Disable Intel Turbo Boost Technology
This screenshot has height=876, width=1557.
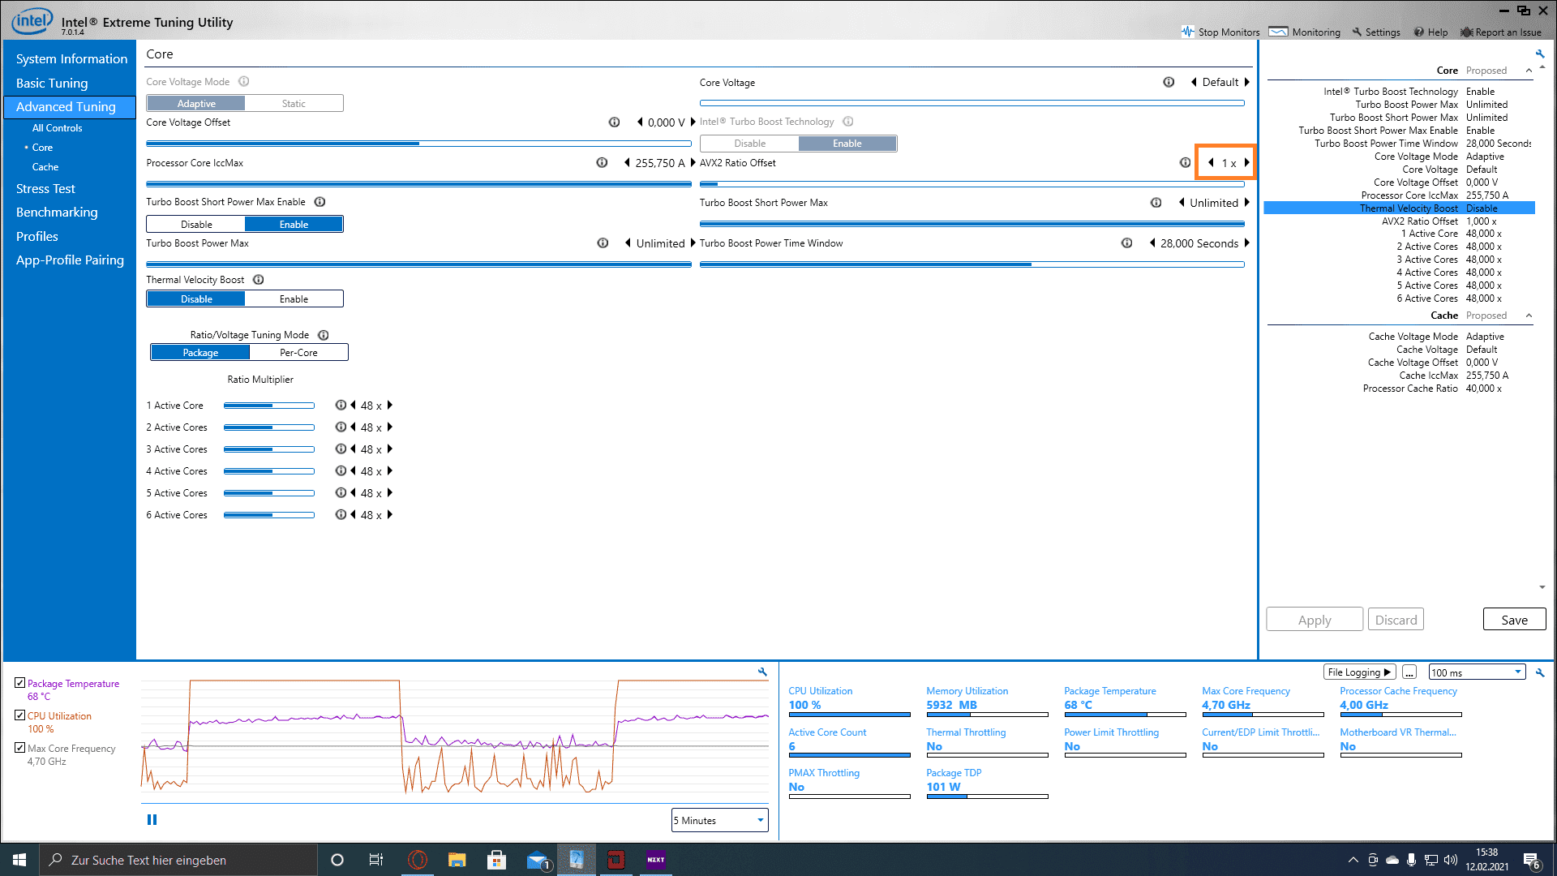(750, 144)
